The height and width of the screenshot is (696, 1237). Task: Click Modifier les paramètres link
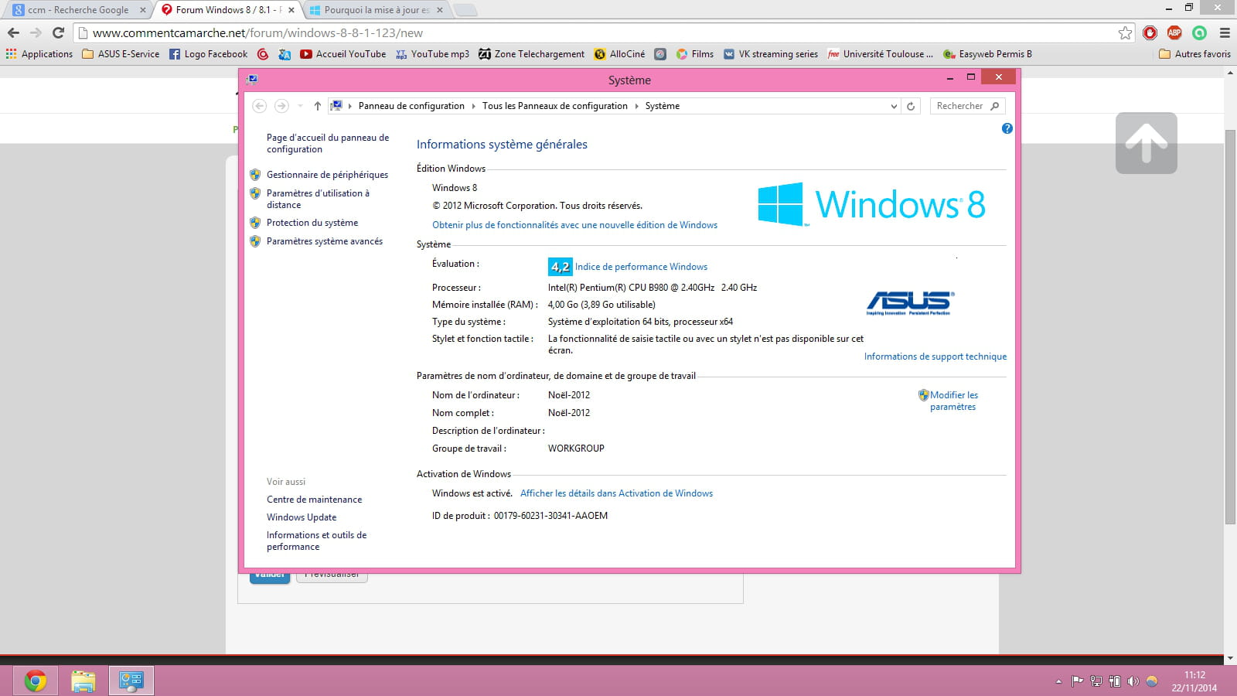click(x=953, y=401)
